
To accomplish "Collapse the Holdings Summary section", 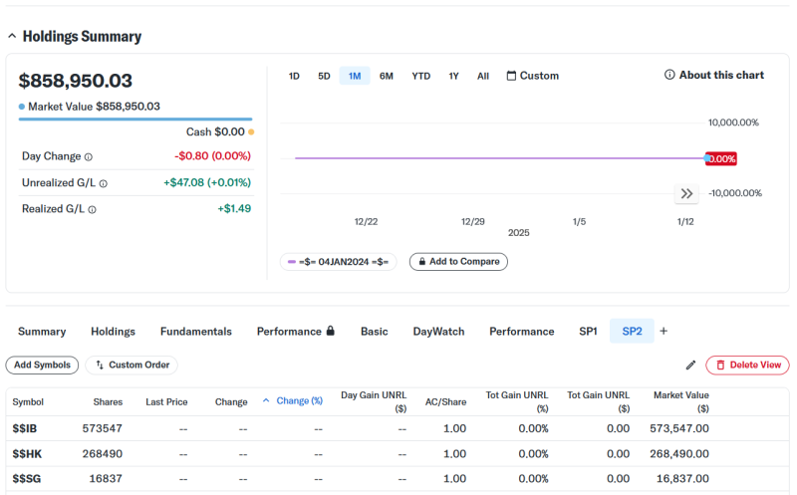I will click(12, 37).
